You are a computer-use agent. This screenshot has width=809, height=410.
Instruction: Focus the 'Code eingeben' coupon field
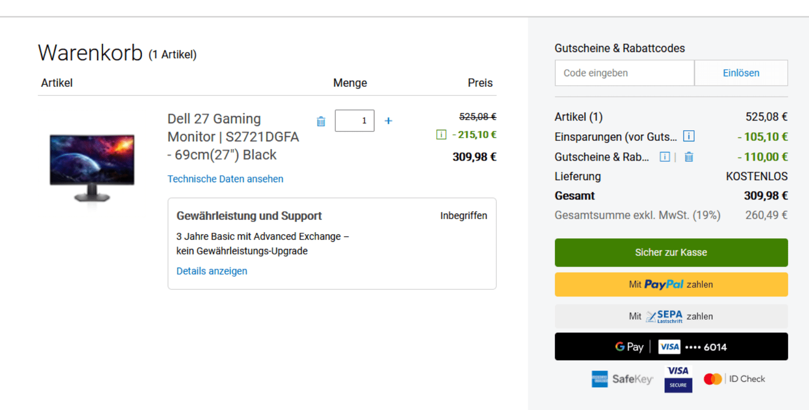pyautogui.click(x=624, y=73)
